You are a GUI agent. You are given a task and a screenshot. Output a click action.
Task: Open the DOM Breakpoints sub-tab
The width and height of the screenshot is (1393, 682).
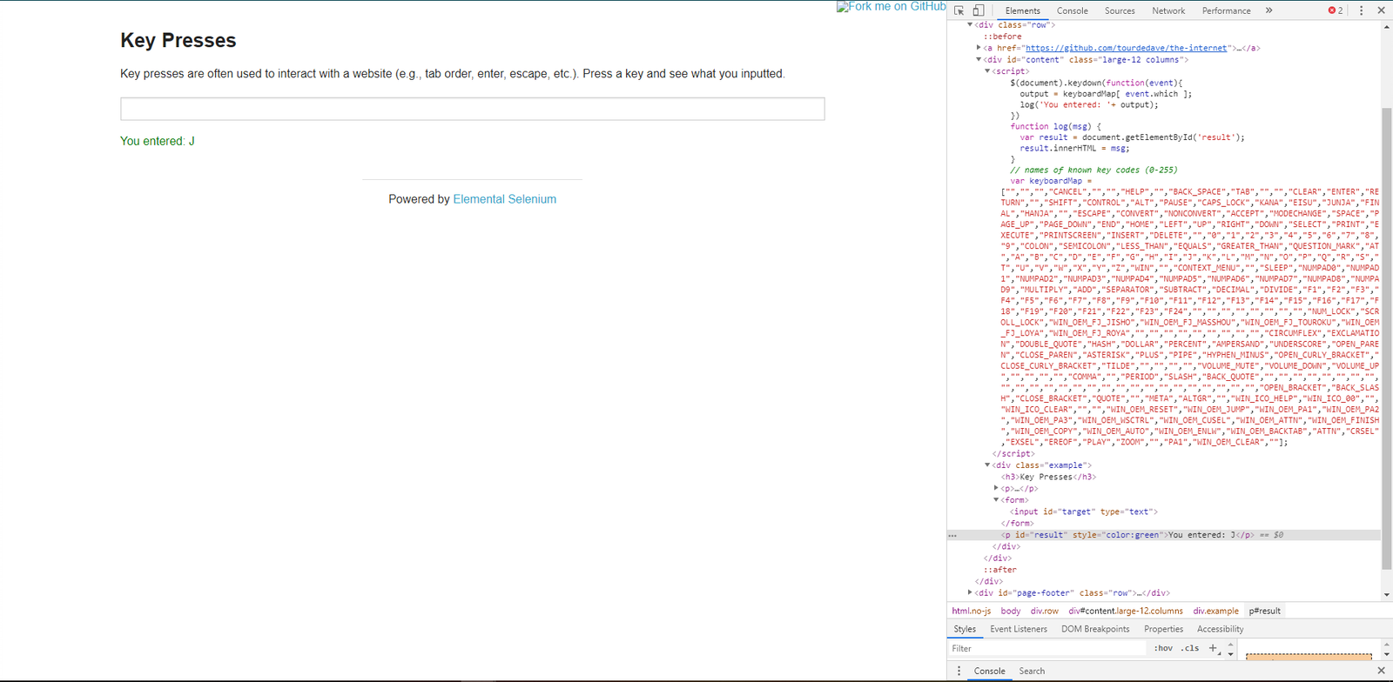click(x=1095, y=629)
